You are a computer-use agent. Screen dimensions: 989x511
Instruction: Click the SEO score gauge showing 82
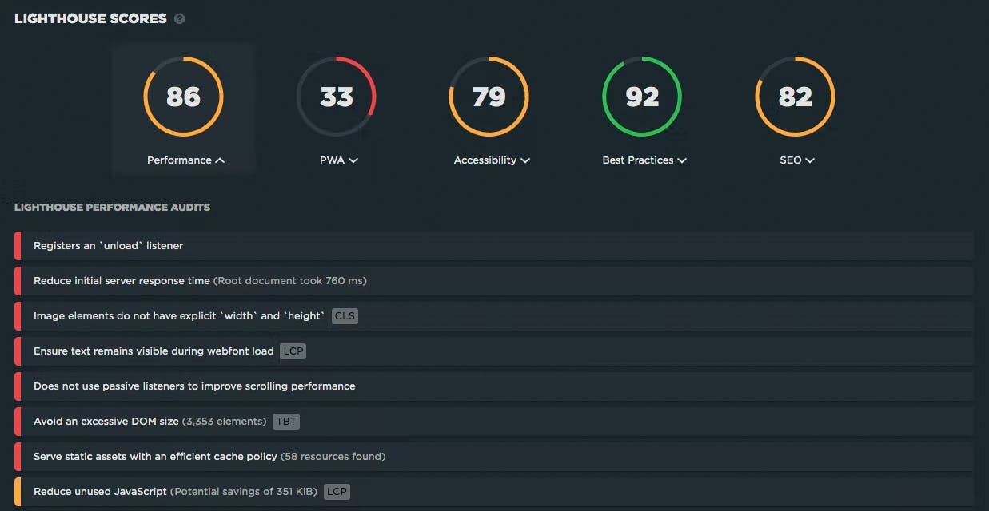point(795,97)
